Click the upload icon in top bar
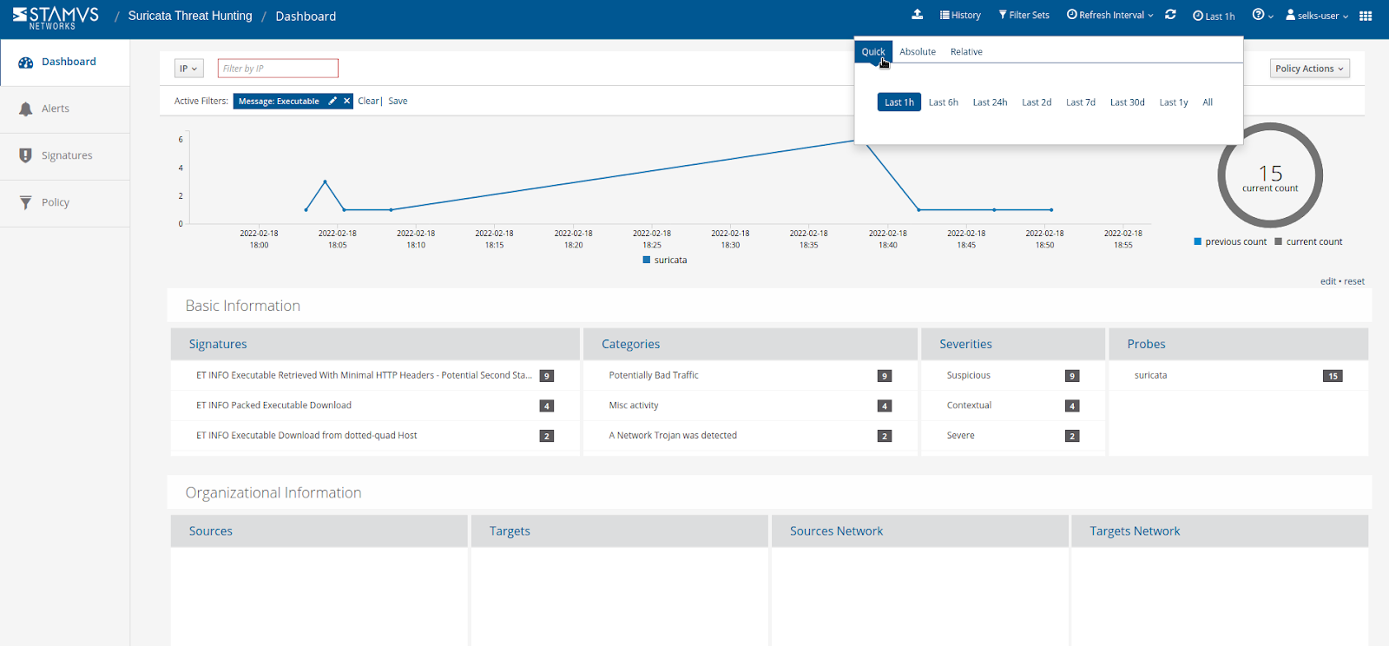The height and width of the screenshot is (646, 1389). coord(917,15)
